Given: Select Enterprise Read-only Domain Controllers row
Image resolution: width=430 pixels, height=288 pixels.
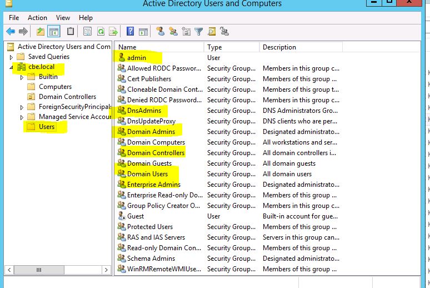Looking at the screenshot, I should pyautogui.click(x=229, y=195).
